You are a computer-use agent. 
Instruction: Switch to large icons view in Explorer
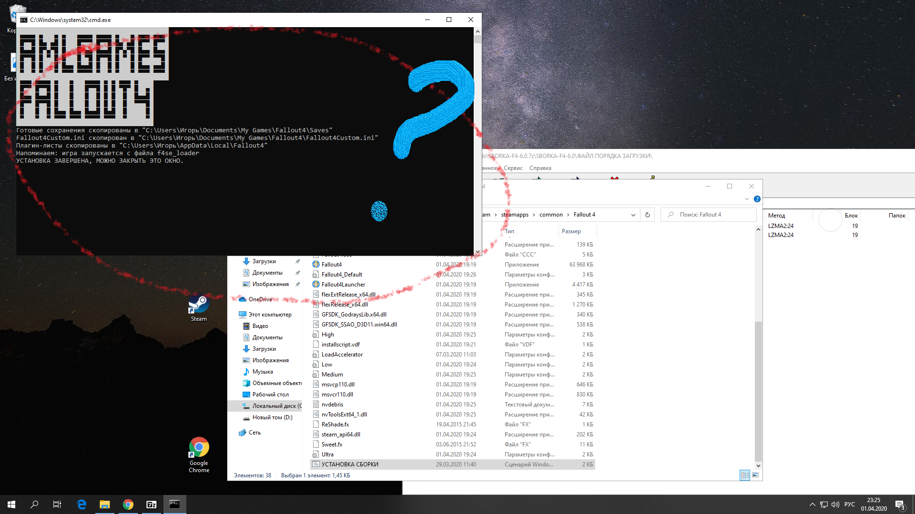[x=755, y=475]
